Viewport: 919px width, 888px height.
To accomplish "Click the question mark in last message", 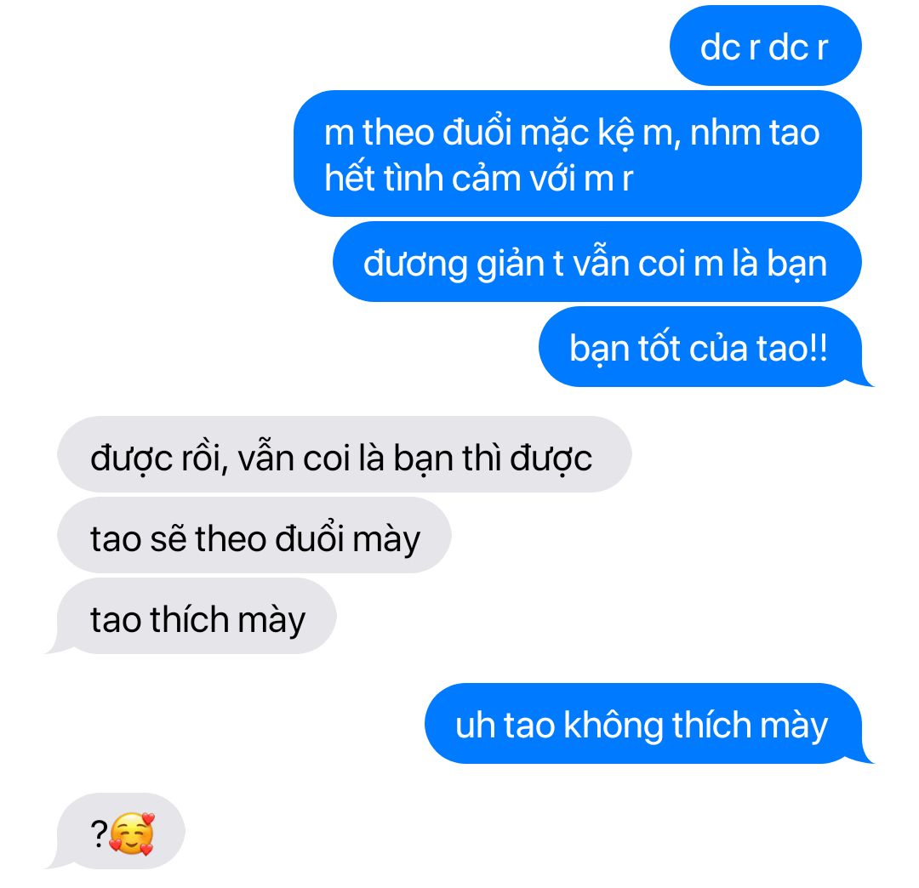I will (x=99, y=834).
